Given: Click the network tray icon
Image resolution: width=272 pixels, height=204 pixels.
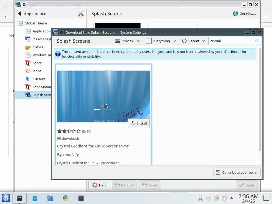Looking at the screenshot, I should pyautogui.click(x=224, y=198).
